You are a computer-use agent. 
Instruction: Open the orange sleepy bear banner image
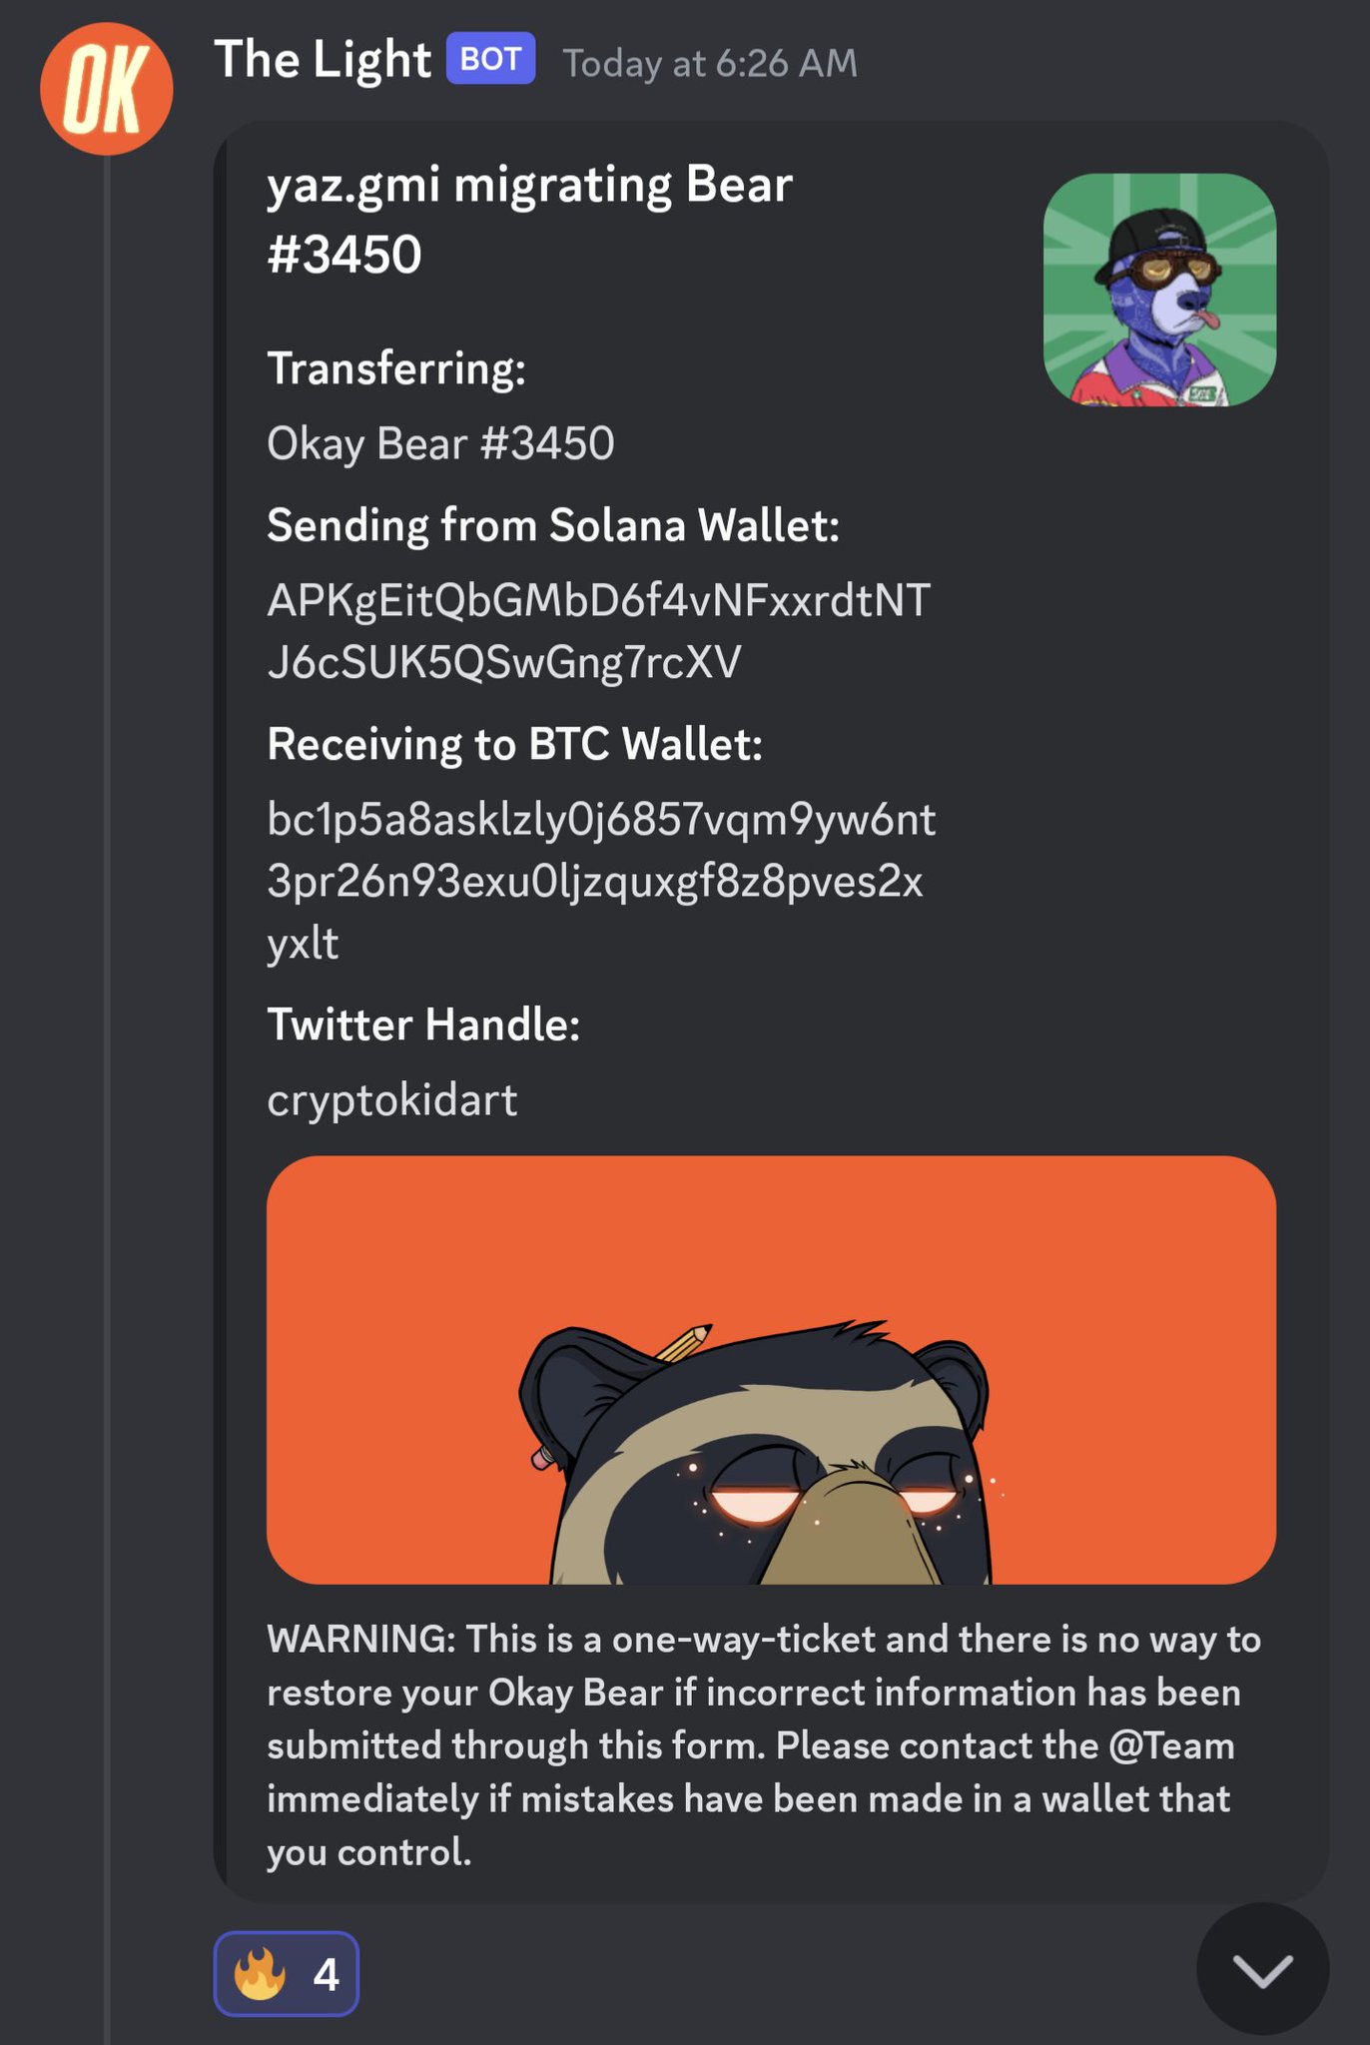771,1369
